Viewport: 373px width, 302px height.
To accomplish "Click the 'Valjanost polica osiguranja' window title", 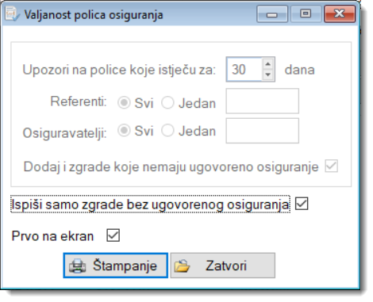I will [x=94, y=15].
